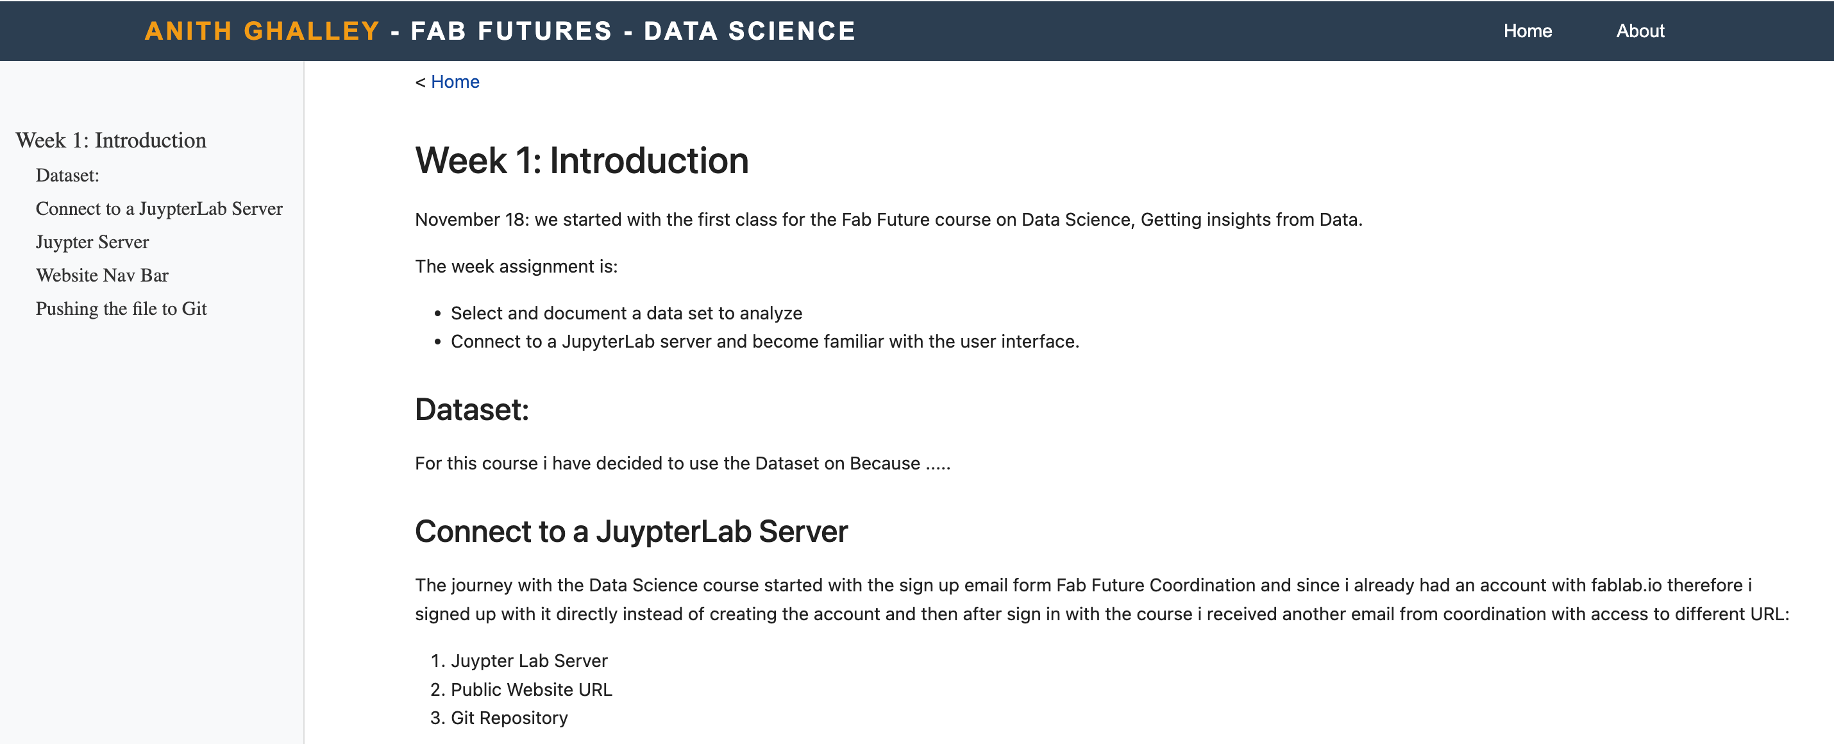Navigate to "Juypter Server" in the sidebar

click(92, 242)
